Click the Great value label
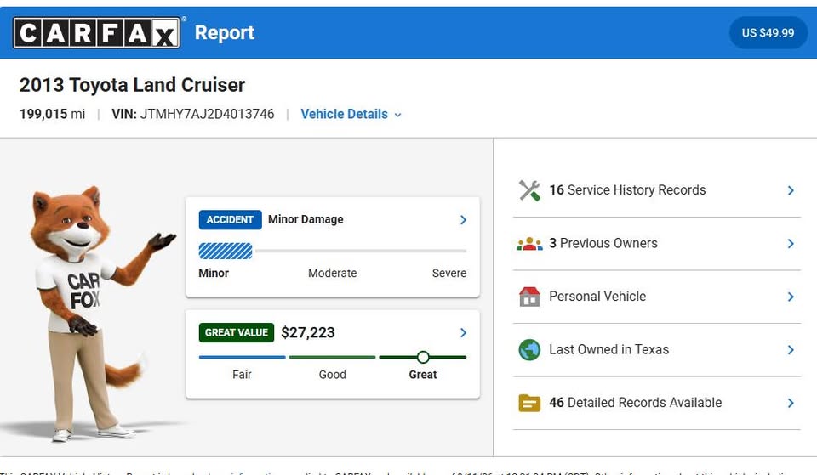 (x=423, y=374)
